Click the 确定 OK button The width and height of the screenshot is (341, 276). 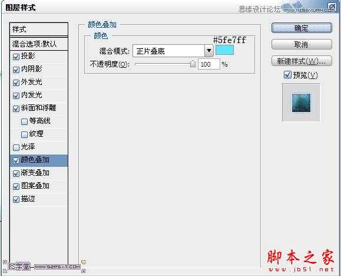302,28
